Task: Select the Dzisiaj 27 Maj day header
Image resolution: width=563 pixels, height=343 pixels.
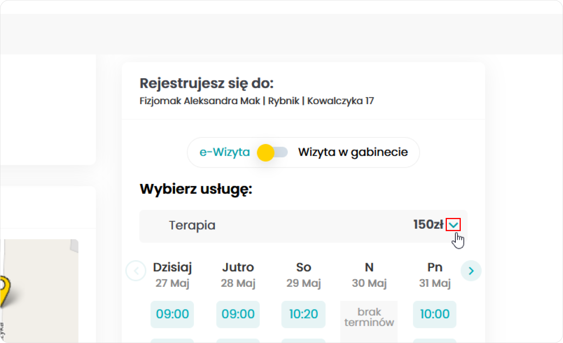Action: 172,275
